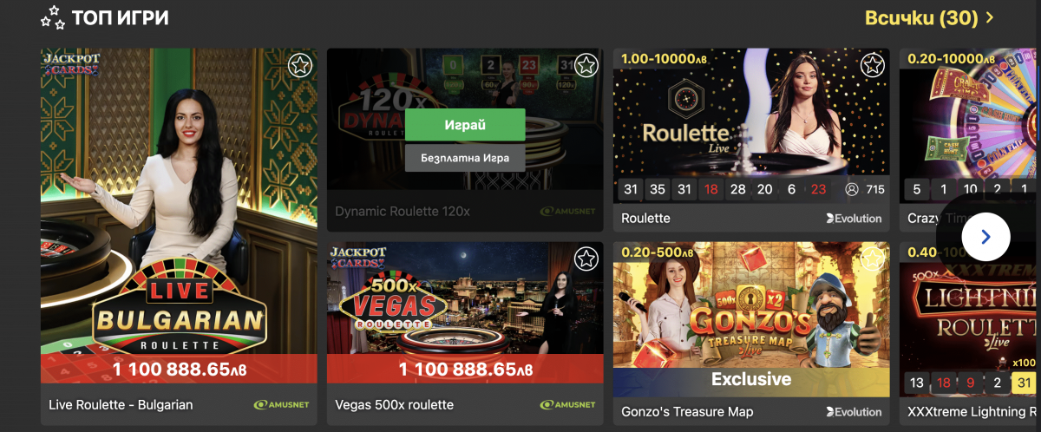
Task: Click the stars icon beside ТОП ИГРИ
Action: coord(53,16)
